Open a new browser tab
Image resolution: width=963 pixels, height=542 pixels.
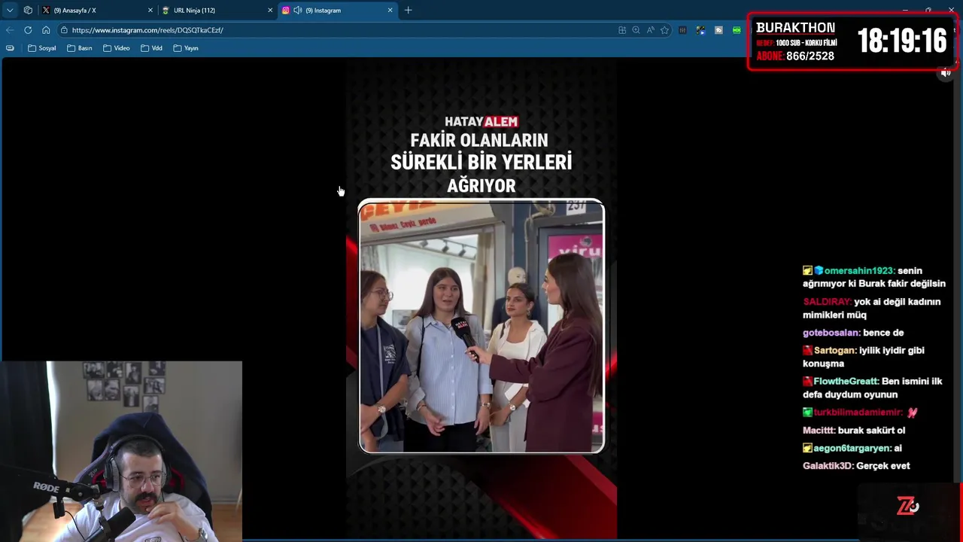[408, 10]
